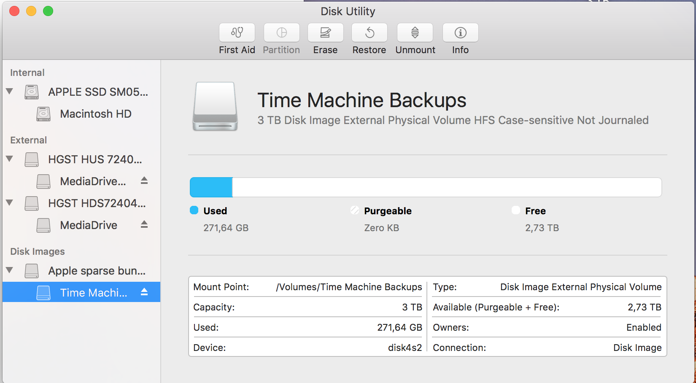Collapse the APPLE SSD disk tree

click(9, 92)
